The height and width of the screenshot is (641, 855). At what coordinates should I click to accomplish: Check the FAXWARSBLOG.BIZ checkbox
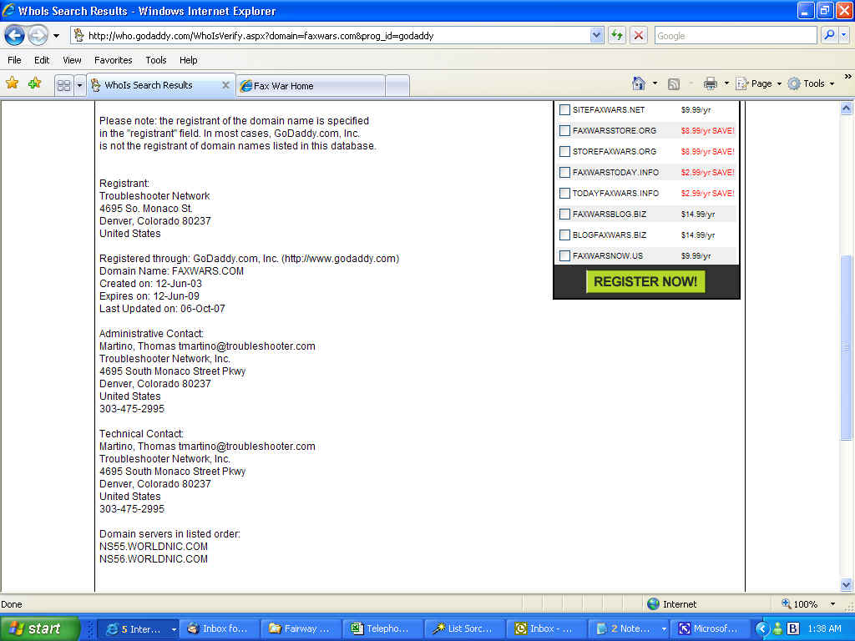coord(565,215)
